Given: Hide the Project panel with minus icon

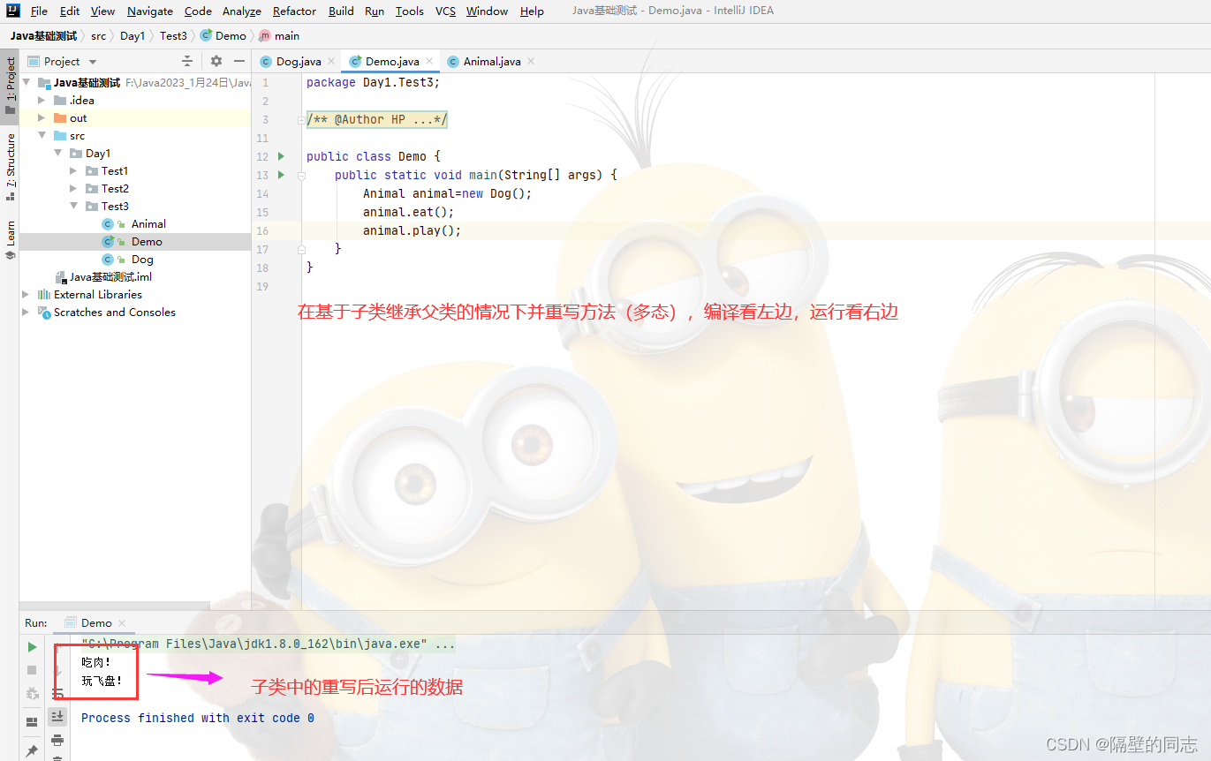Looking at the screenshot, I should 238,61.
